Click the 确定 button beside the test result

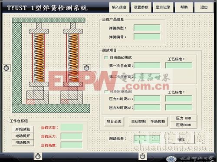coord(181,139)
